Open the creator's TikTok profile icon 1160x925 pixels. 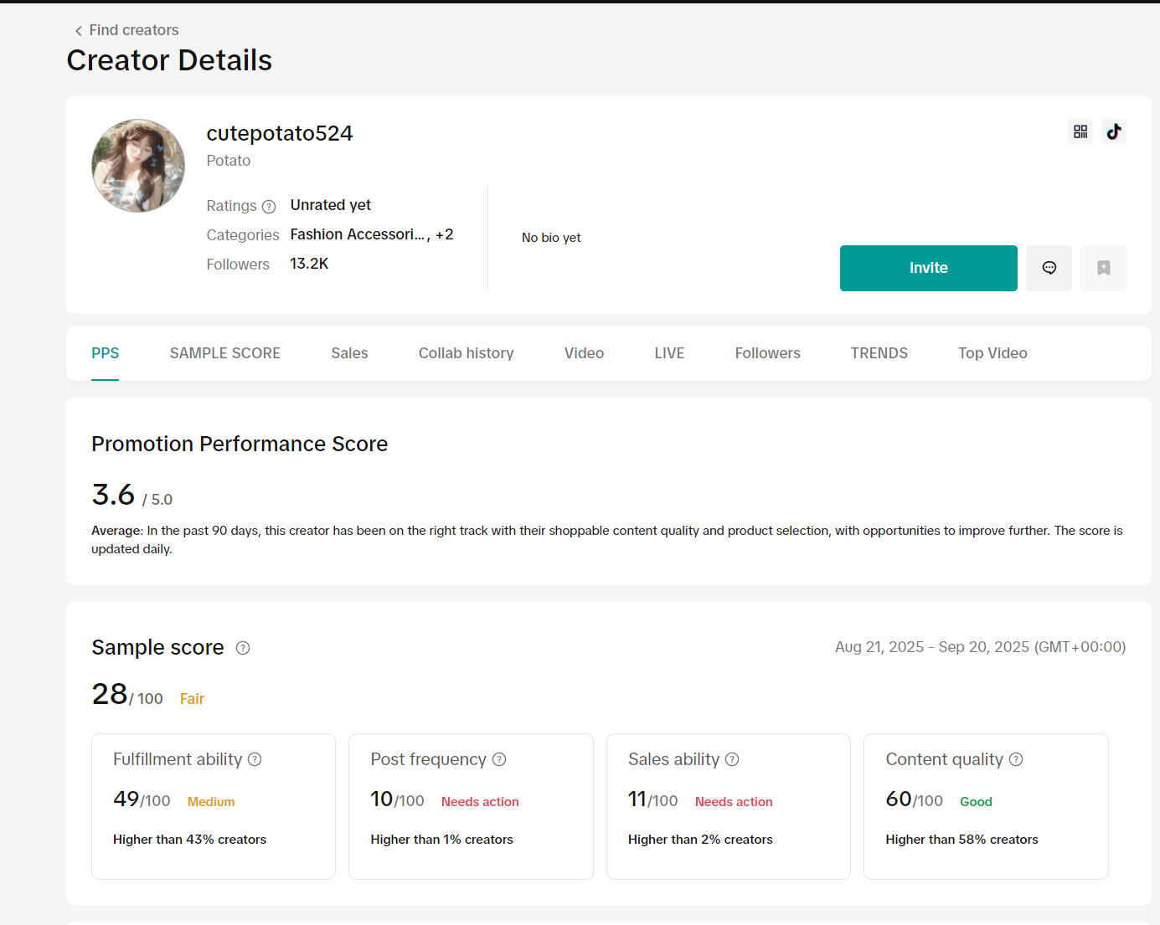(1113, 131)
